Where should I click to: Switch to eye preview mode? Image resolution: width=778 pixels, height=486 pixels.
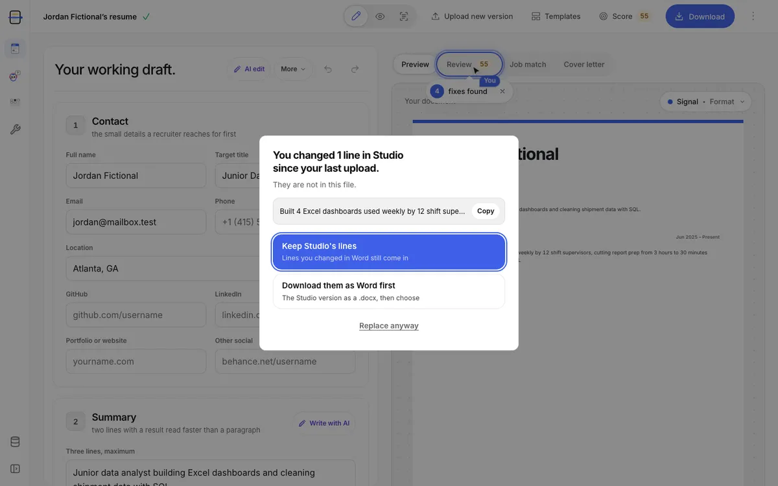click(x=380, y=16)
